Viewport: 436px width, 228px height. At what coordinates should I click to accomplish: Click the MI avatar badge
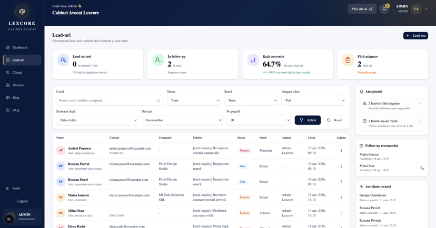(61, 197)
